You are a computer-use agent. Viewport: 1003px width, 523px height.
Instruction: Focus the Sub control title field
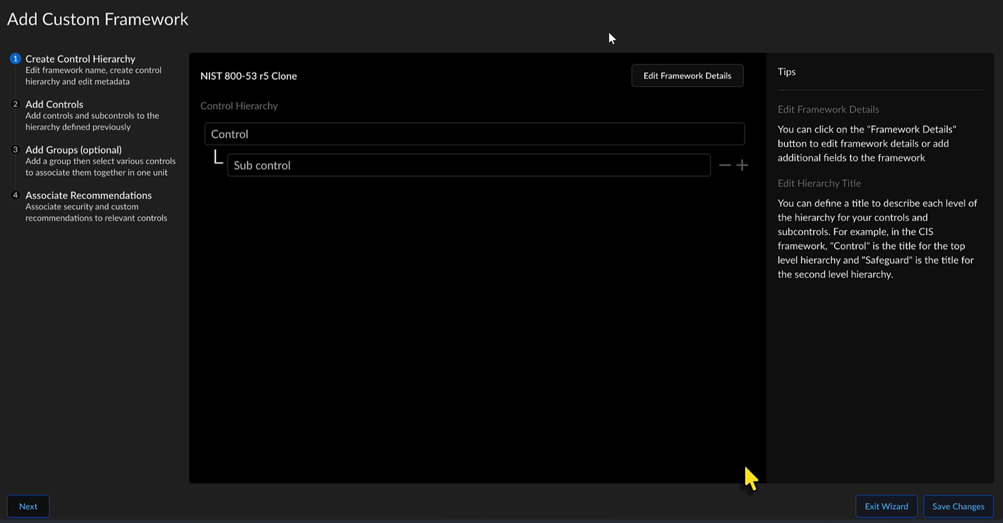tap(468, 165)
